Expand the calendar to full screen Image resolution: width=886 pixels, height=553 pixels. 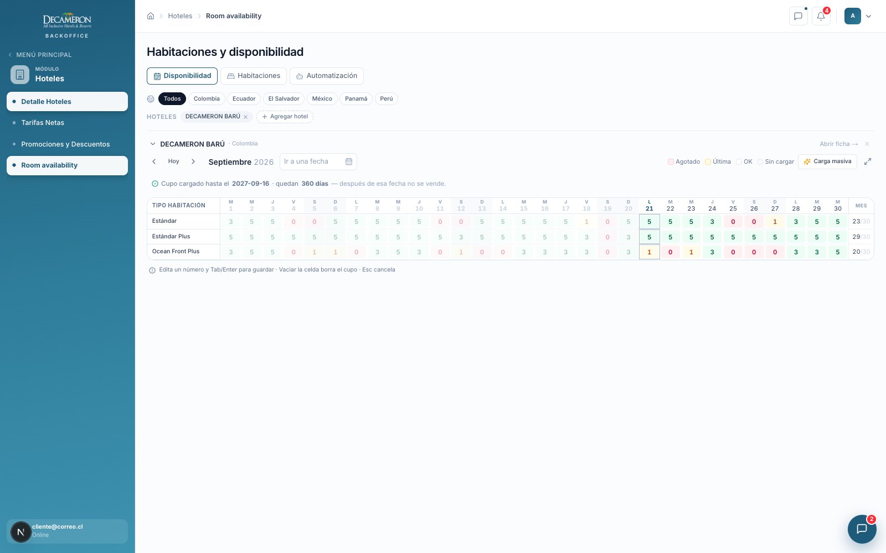coord(868,161)
